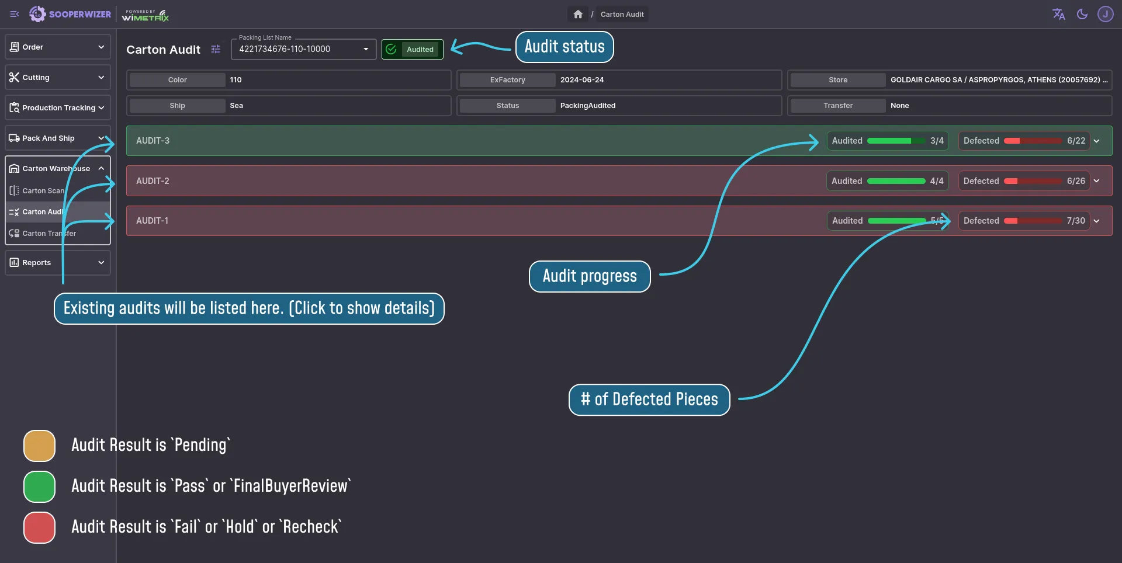Collapse the sidebar with the menu icon
Image resolution: width=1122 pixels, height=563 pixels.
15,14
